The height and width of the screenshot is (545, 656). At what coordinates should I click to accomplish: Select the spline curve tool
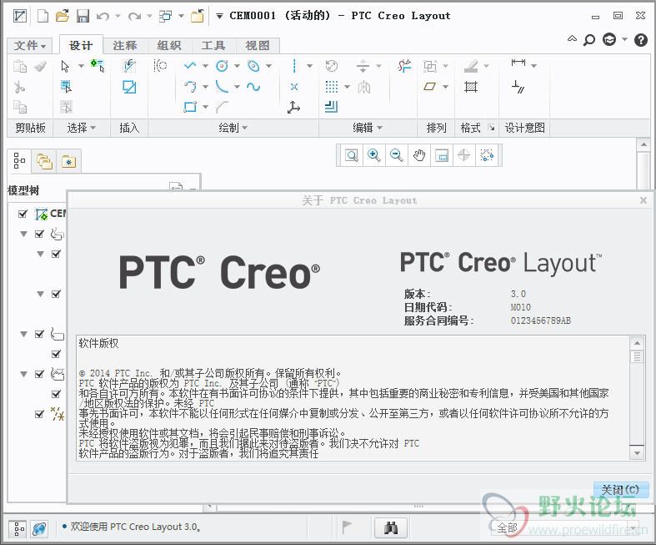253,87
